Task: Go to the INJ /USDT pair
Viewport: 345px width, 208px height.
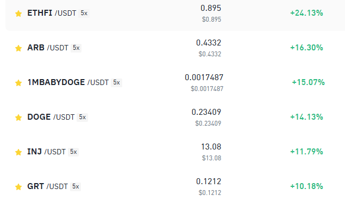Action: 46,152
